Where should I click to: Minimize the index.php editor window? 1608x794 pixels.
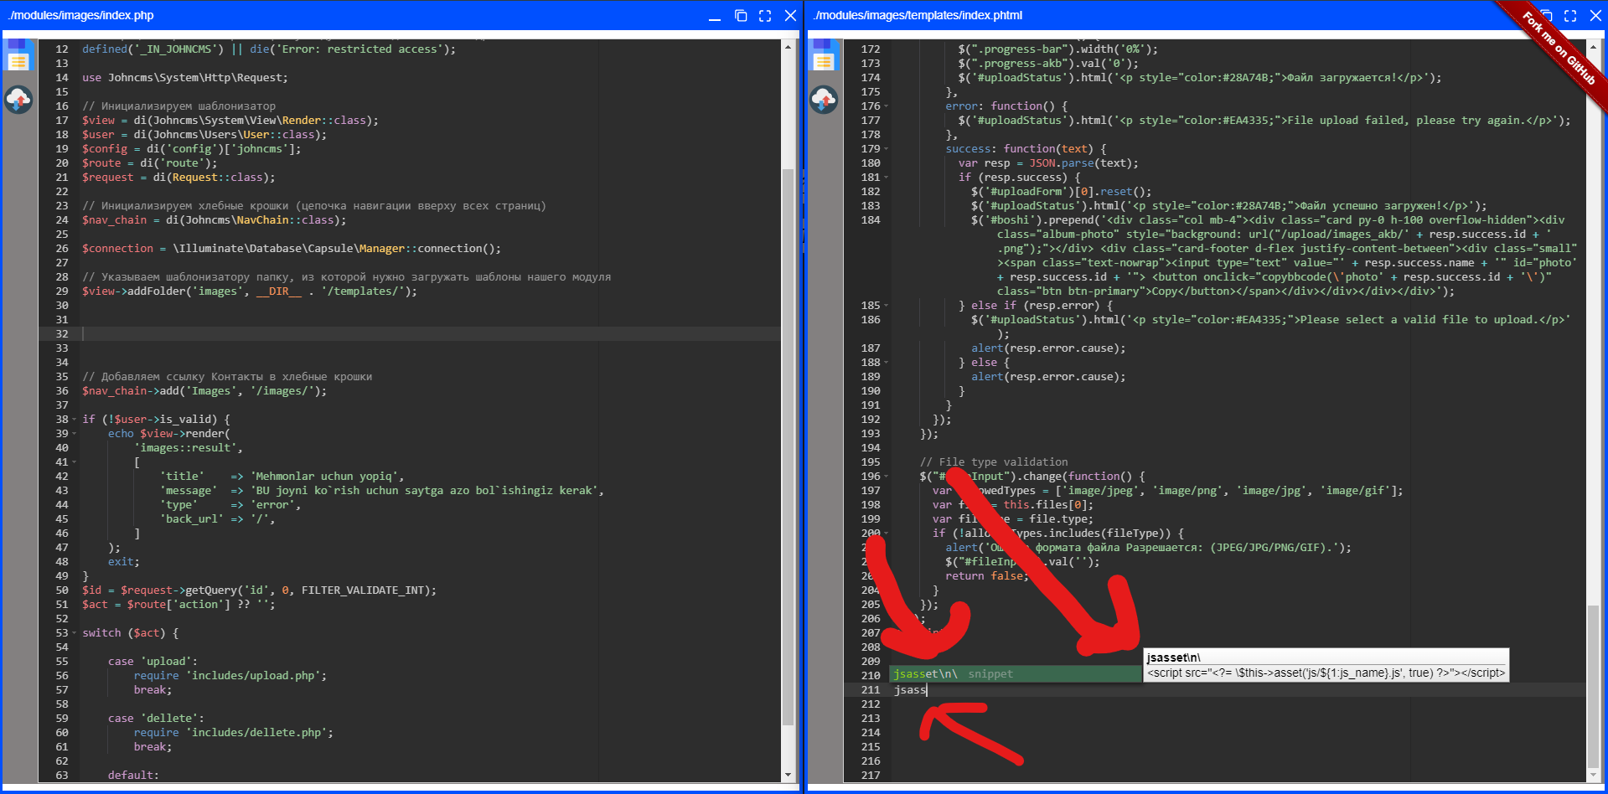coord(715,16)
